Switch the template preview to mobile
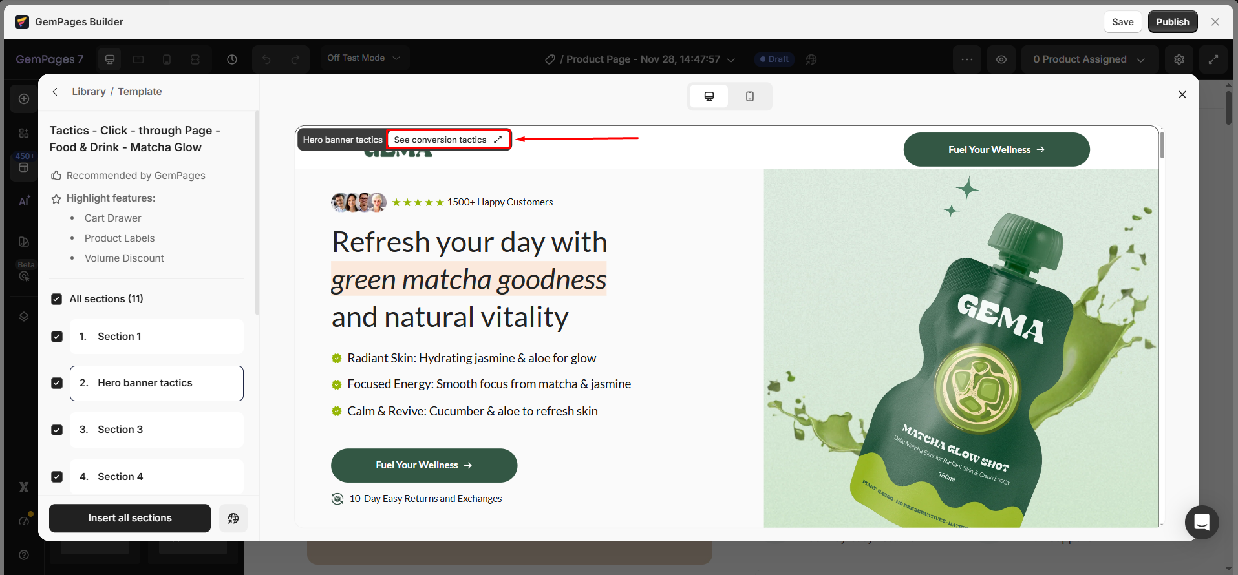This screenshot has height=575, width=1238. point(750,96)
